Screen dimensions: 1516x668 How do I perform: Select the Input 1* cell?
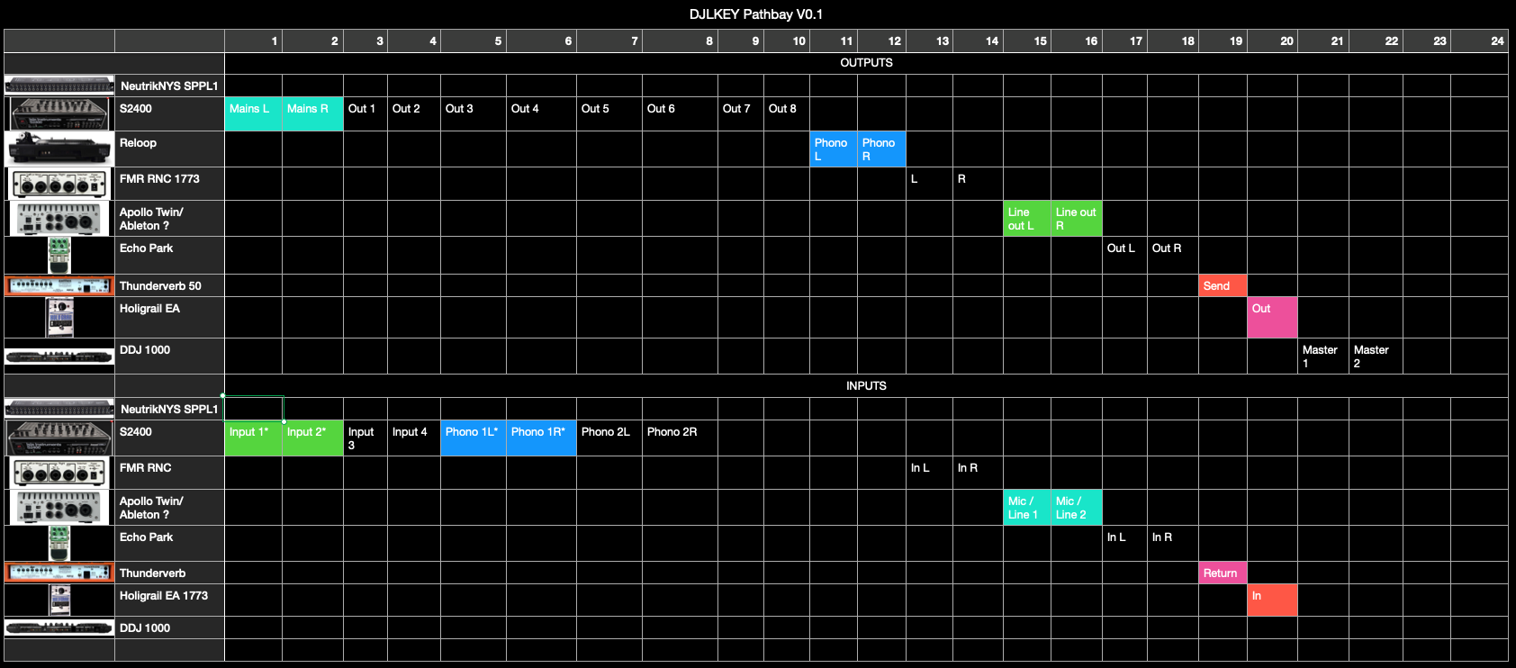coord(253,438)
